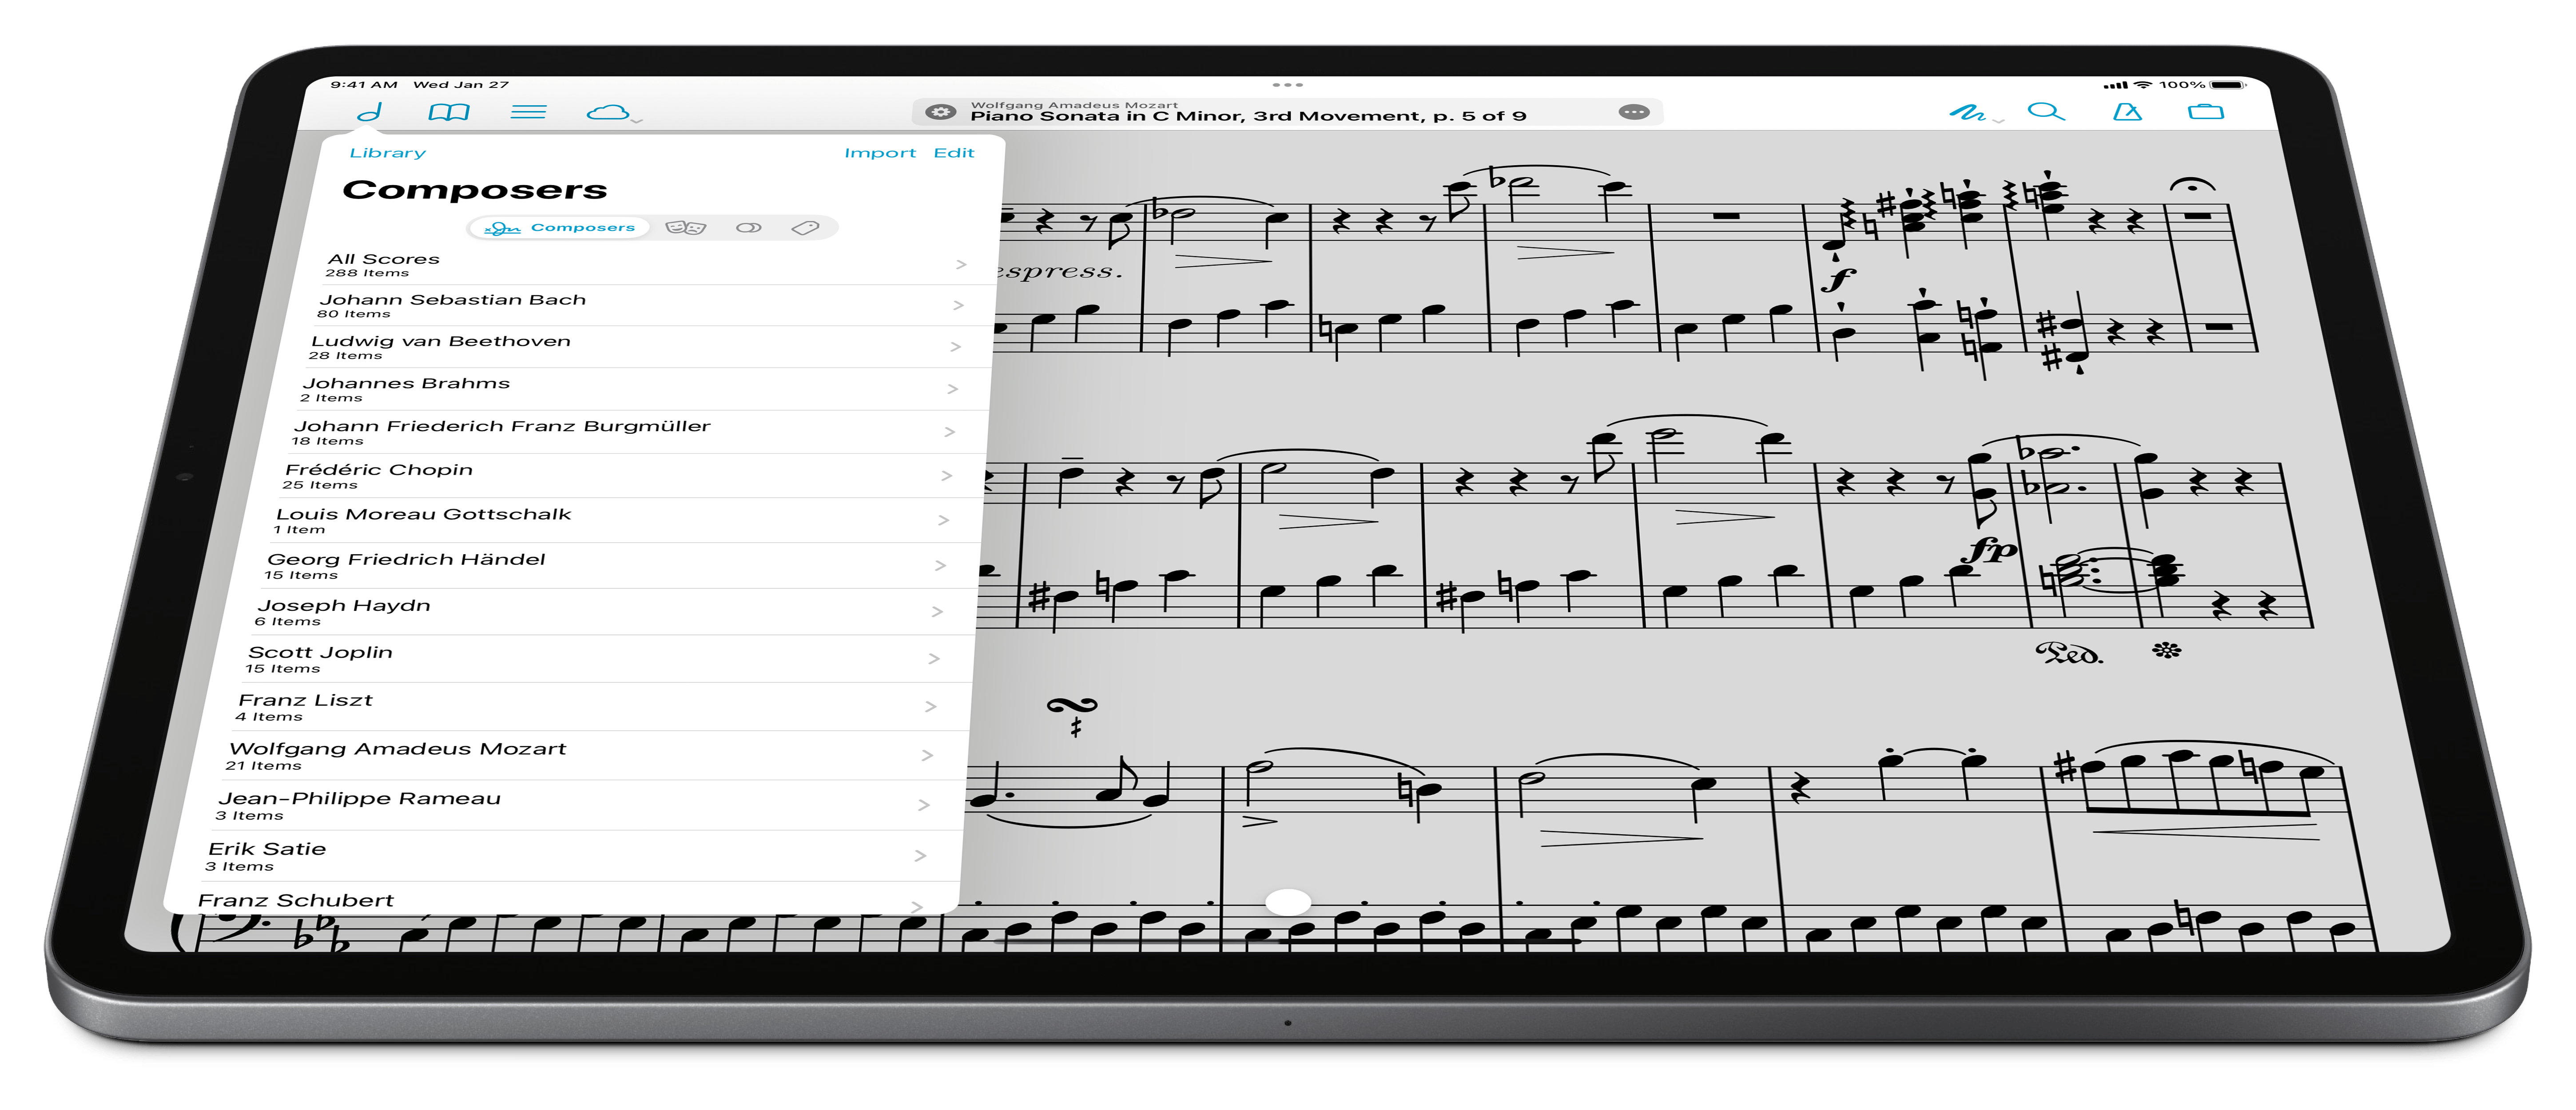This screenshot has height=1110, width=2576.
Task: Open the Bookmarks book icon
Action: coord(449,112)
